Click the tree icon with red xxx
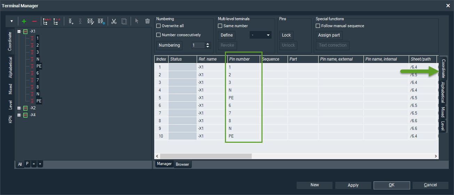The width and height of the screenshot is (454, 195). click(x=46, y=21)
